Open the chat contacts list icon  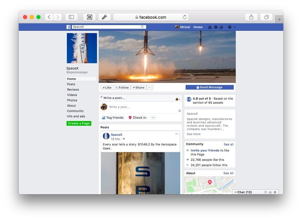tap(270, 193)
